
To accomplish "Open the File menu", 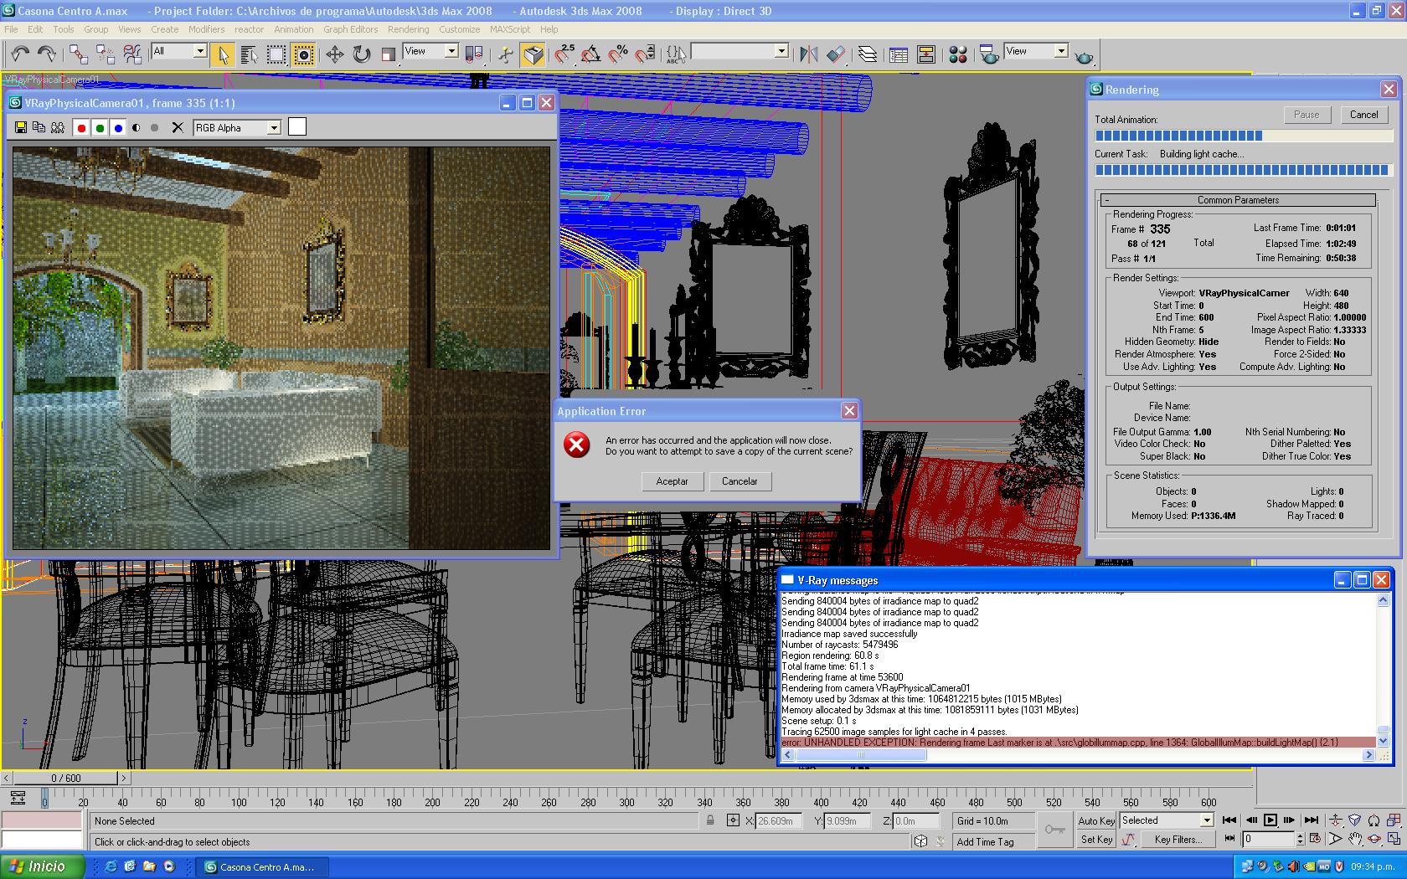I will pyautogui.click(x=11, y=29).
